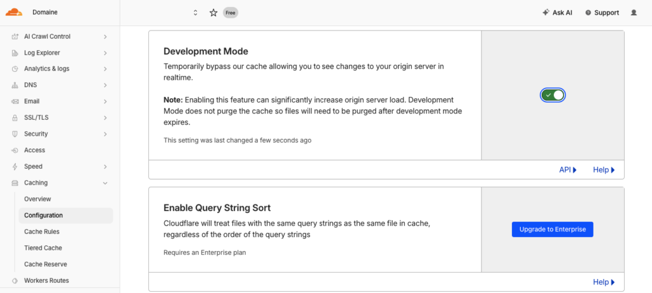Open Help for Enable Query String Sort

tap(604, 282)
